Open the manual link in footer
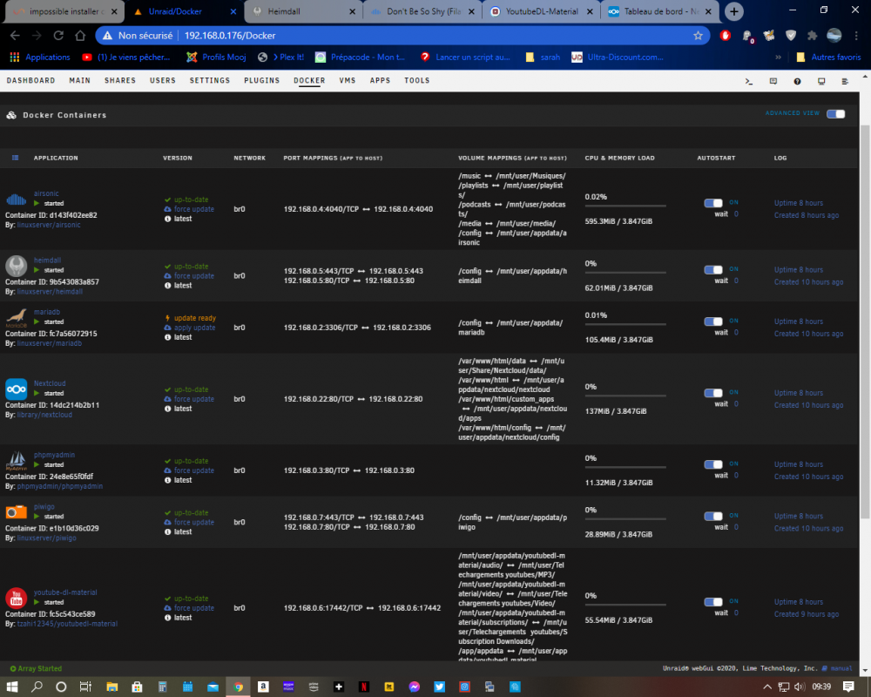 [x=841, y=668]
